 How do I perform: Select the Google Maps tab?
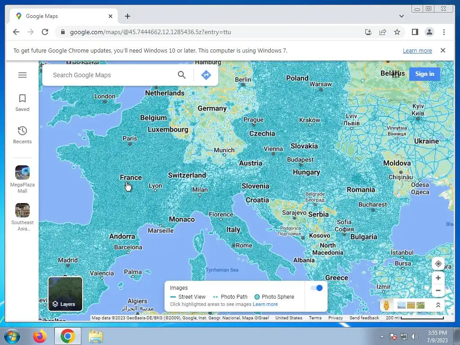point(64,16)
